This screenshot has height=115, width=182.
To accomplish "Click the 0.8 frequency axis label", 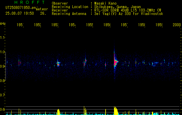I will [x=3, y=80].
